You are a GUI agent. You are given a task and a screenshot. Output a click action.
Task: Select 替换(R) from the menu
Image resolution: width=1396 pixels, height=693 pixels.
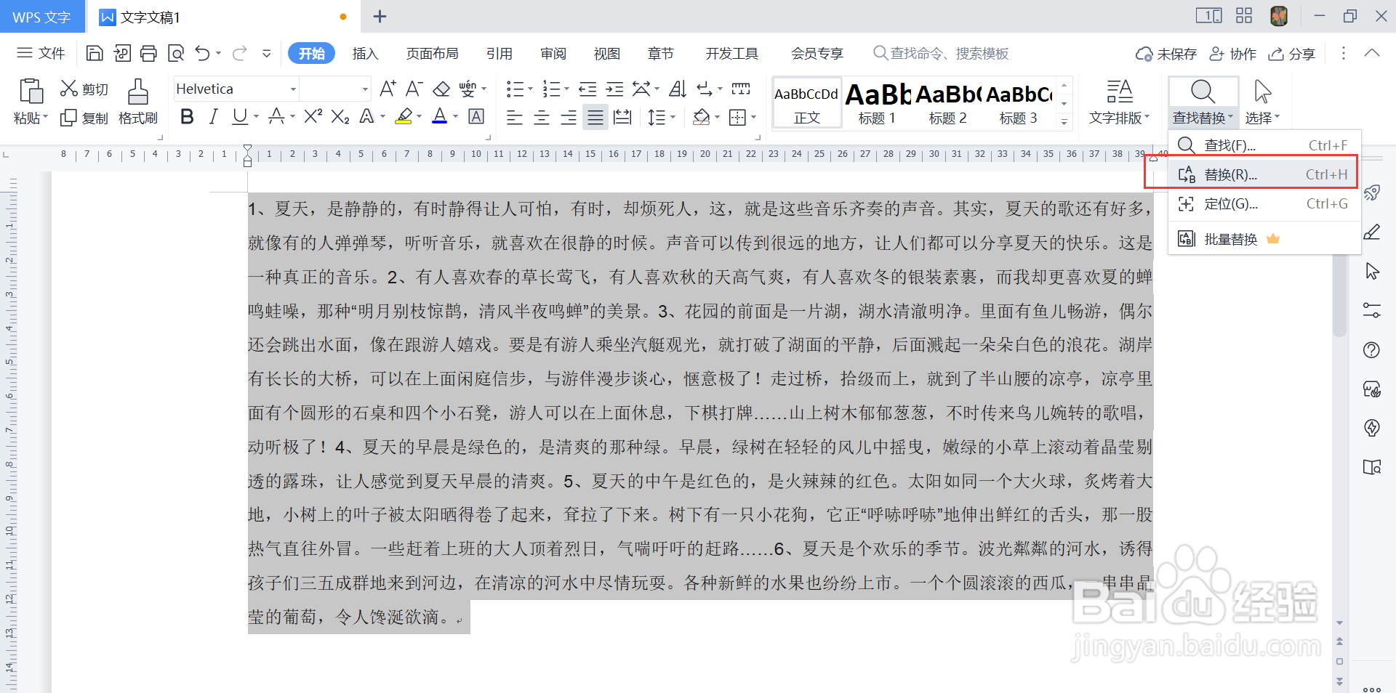click(x=1229, y=174)
